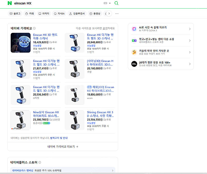This screenshot has height=174, width=207.
Task: Open the 20,536,340원 Einscan HX product link
Action: tap(46, 89)
